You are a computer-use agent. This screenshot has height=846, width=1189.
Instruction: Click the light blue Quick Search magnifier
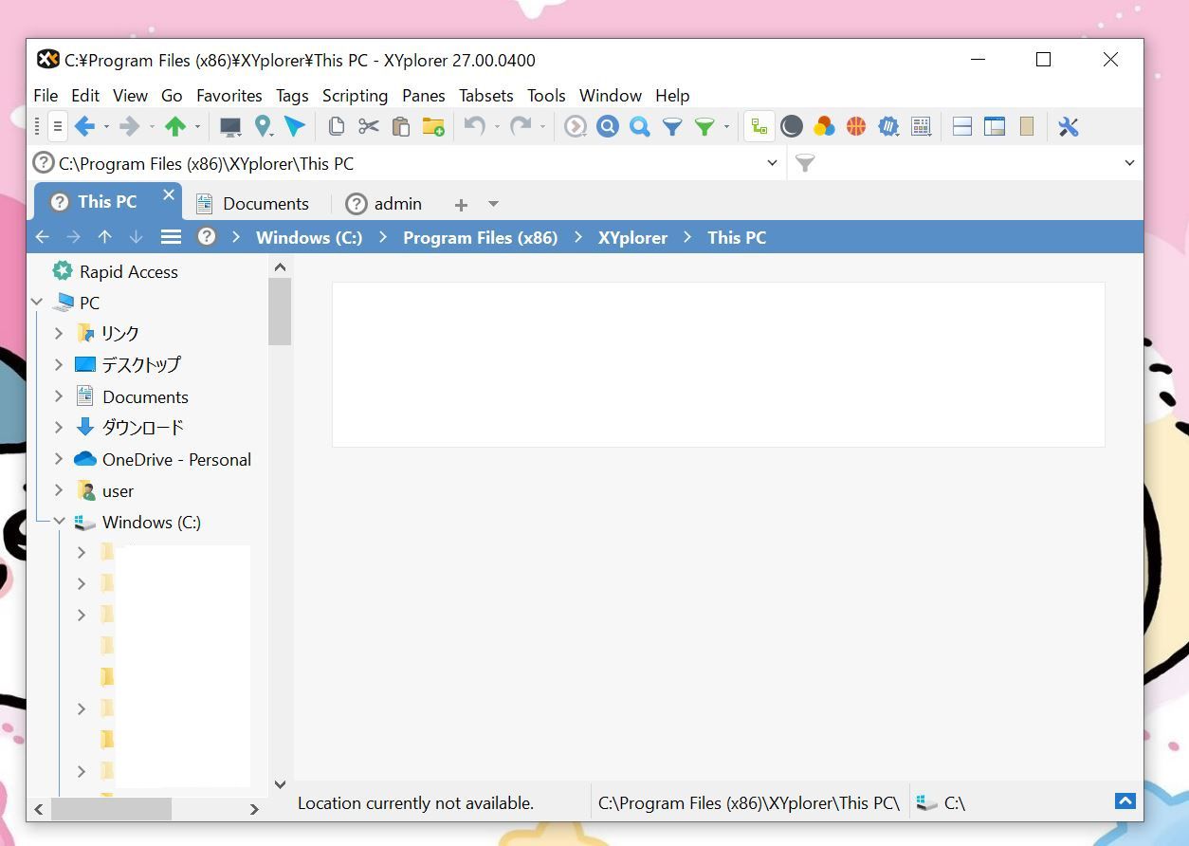640,126
